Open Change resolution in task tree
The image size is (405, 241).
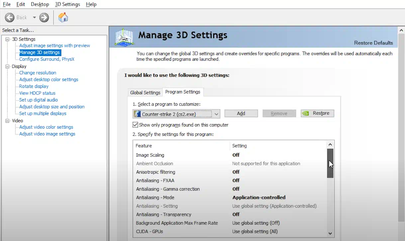(38, 73)
